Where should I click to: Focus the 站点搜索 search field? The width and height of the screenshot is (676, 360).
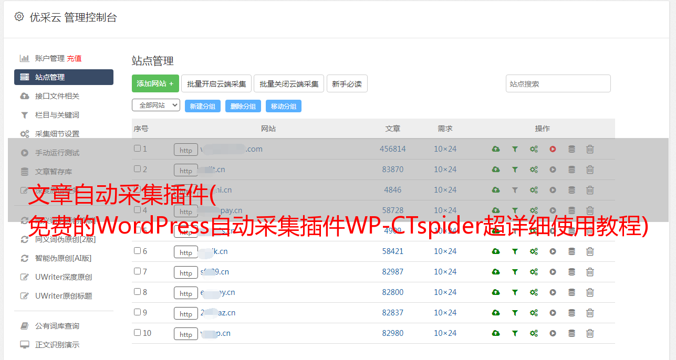click(558, 83)
